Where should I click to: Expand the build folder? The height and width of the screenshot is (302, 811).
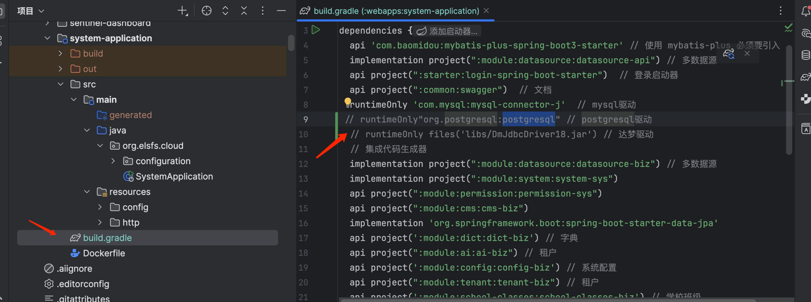(61, 54)
